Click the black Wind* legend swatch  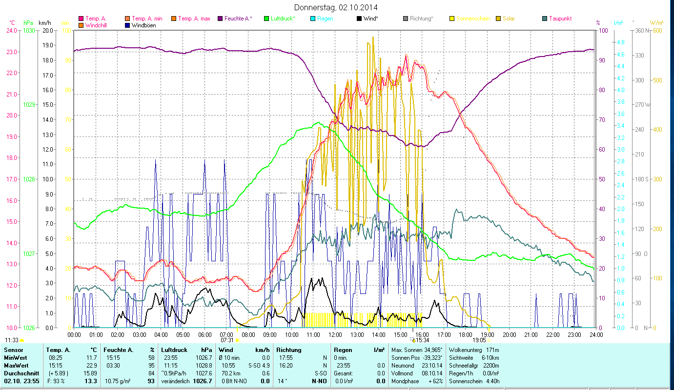pos(359,19)
